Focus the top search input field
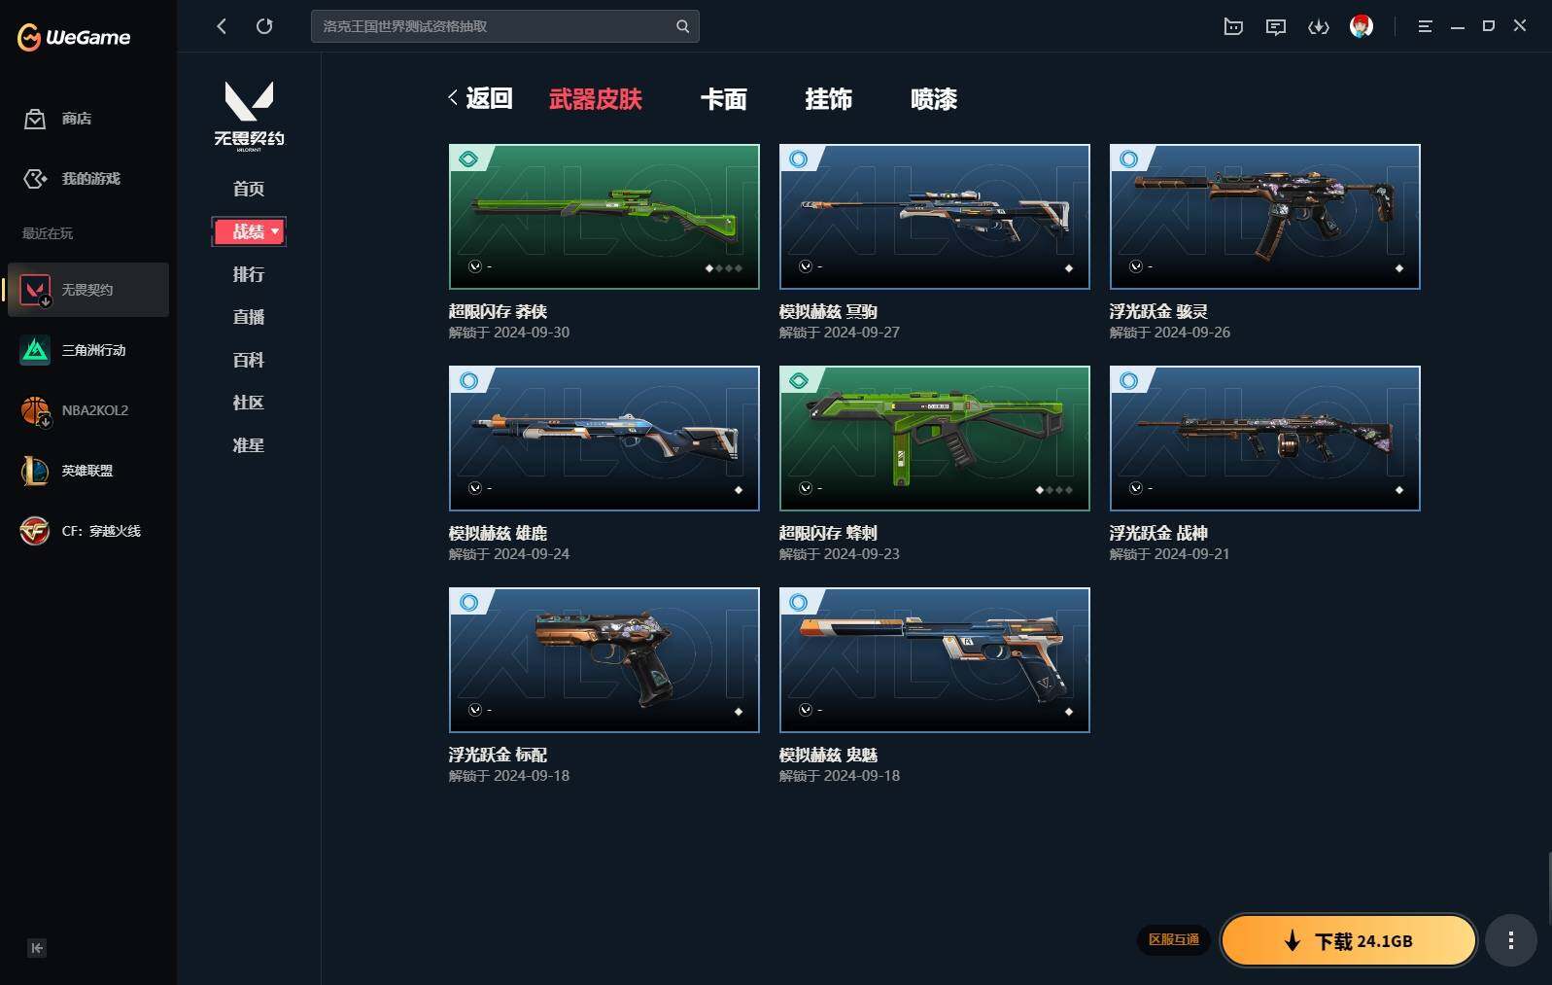Image resolution: width=1552 pixels, height=985 pixels. (504, 26)
